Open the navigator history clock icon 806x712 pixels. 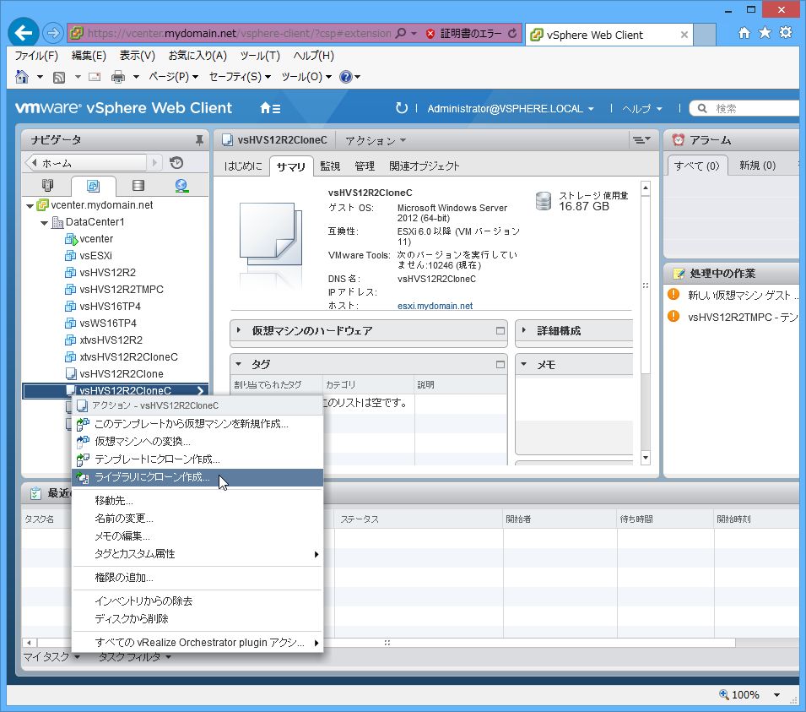(176, 163)
